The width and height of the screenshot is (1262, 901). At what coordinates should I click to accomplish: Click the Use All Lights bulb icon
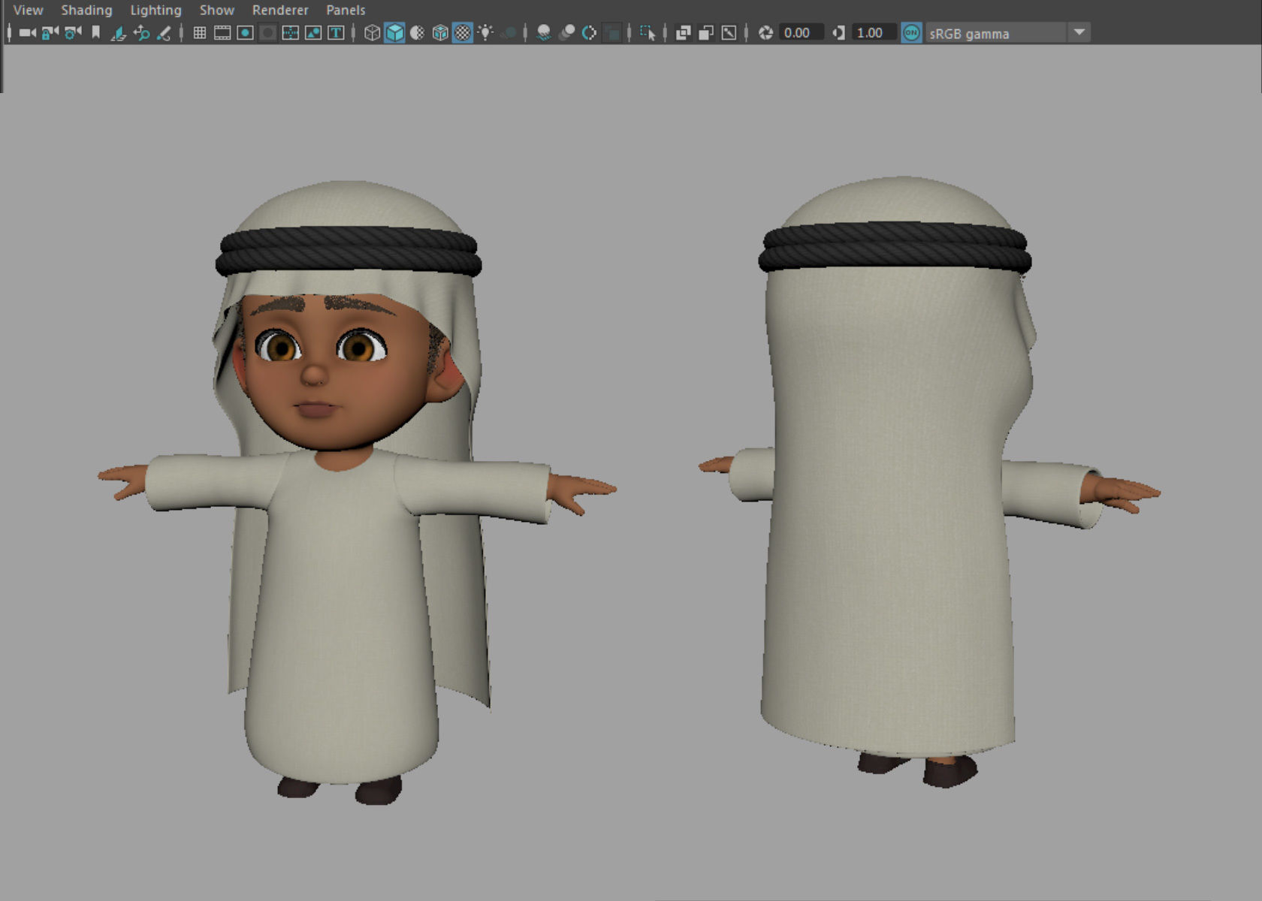click(485, 32)
